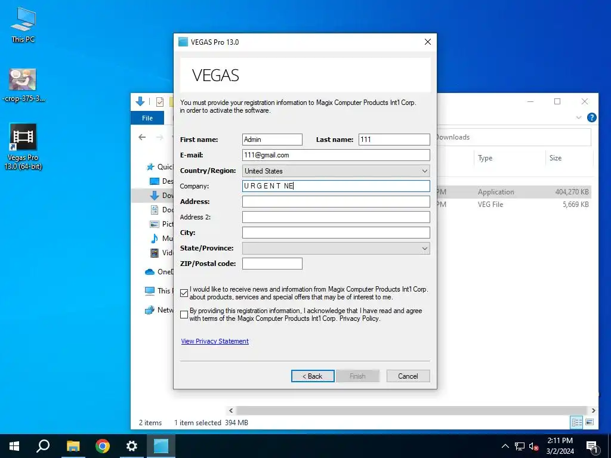Select Vegas Pro 13.0 (64-bit) desktop shortcut
This screenshot has width=611, height=458.
coord(23,147)
